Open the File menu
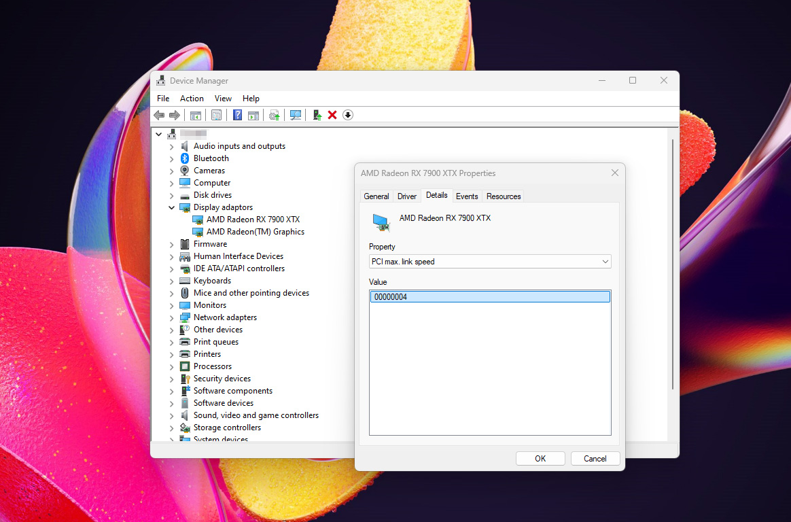Image resolution: width=791 pixels, height=522 pixels. 163,99
